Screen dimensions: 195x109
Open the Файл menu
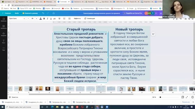tap(17, 13)
